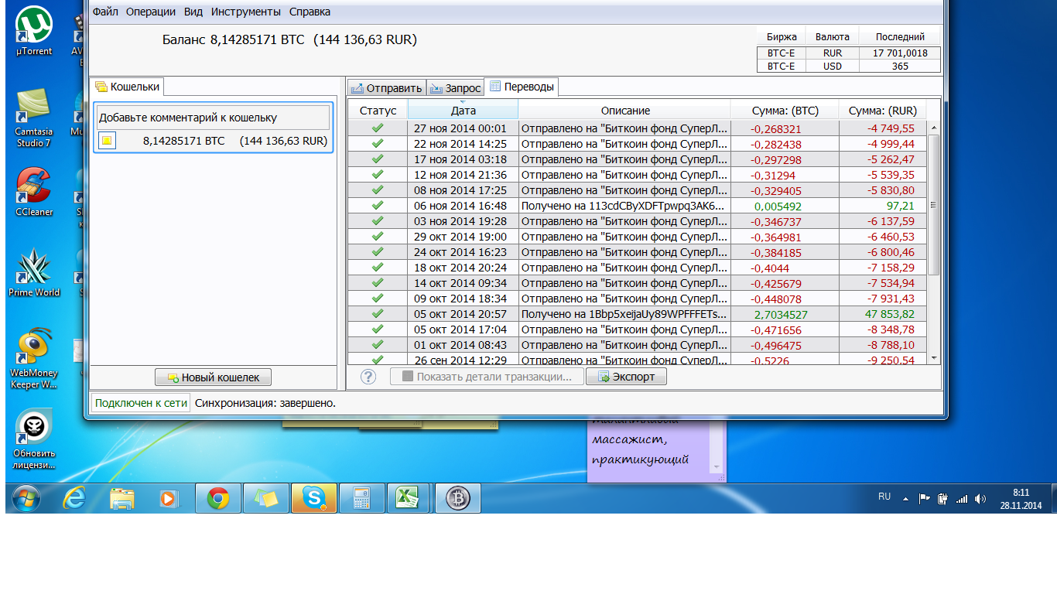Select the 05 окт 2014 20:57 transaction
The image size is (1057, 594).
tap(460, 314)
